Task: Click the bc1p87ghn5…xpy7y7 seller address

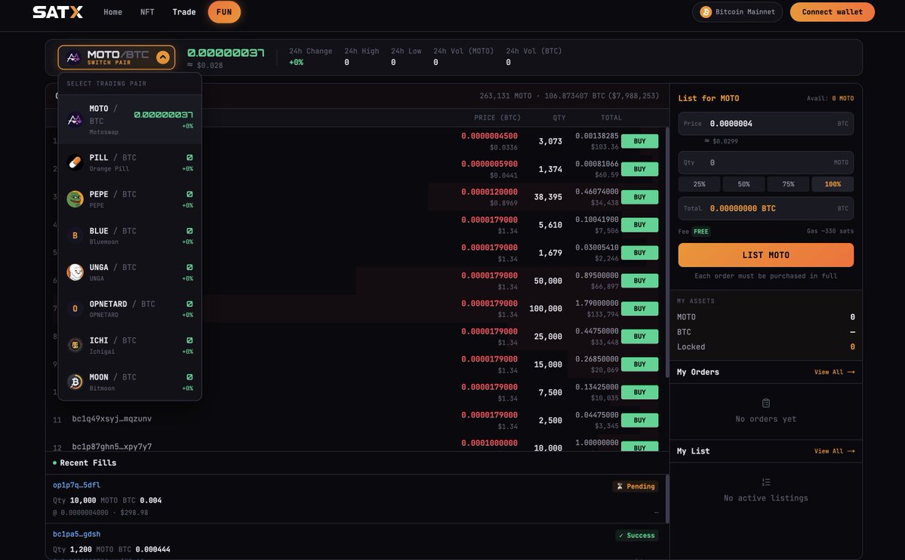Action: pyautogui.click(x=112, y=446)
